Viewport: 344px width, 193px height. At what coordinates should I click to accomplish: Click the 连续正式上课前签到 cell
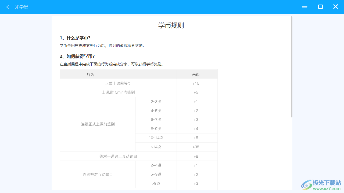98,124
